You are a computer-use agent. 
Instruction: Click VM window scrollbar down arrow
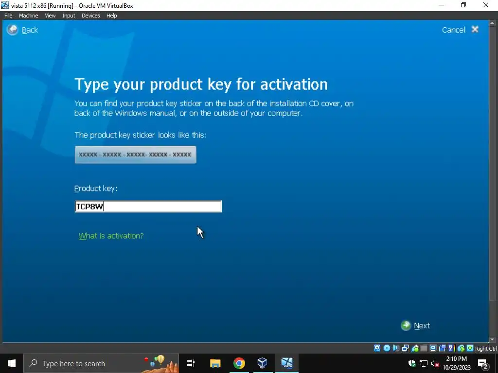(x=493, y=339)
